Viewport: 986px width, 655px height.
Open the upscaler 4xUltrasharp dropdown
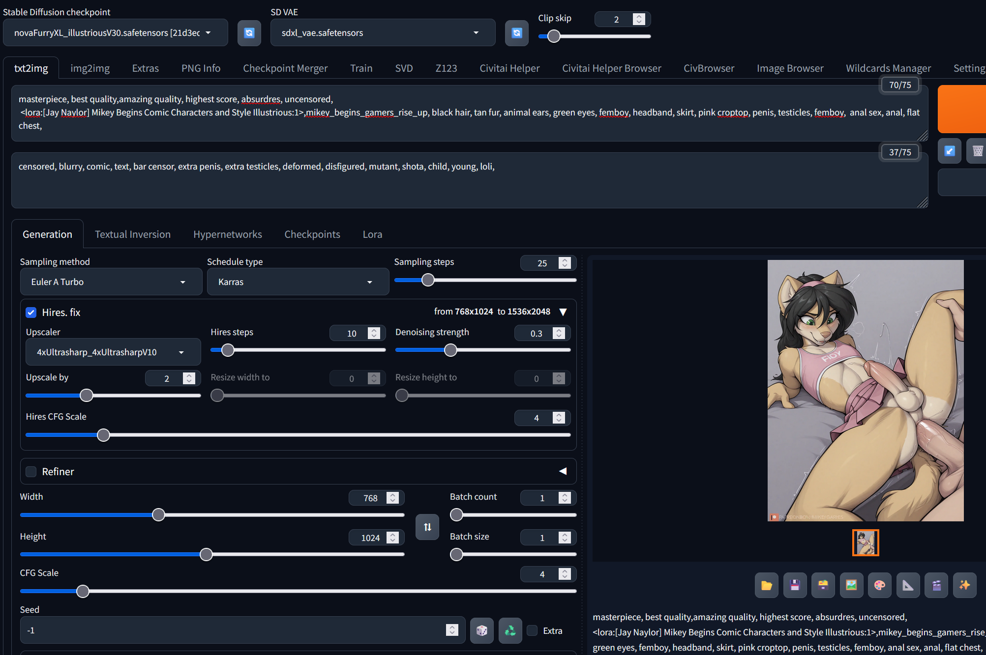(113, 352)
